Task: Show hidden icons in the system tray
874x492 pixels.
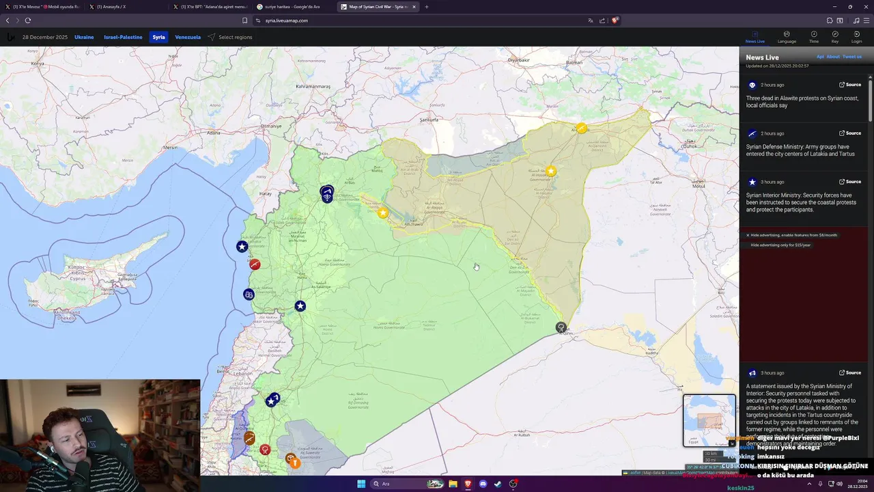Action: click(809, 484)
